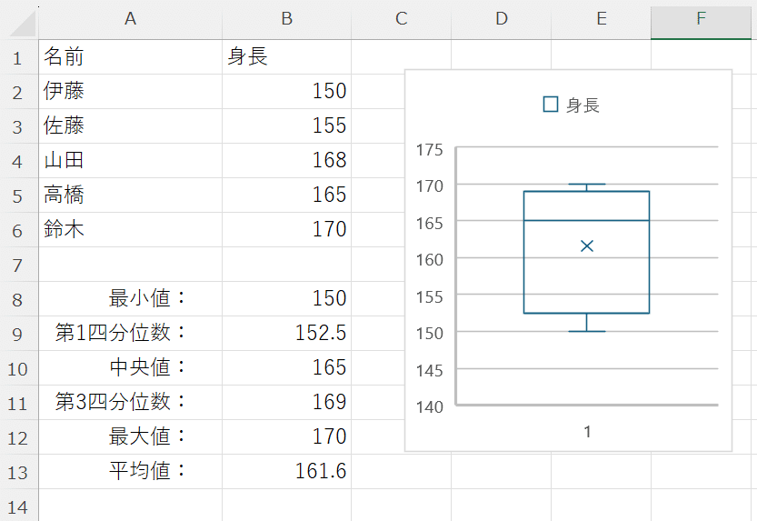Viewport: 757px width, 521px height.
Task: Click the value 169 cell
Action: 287,402
